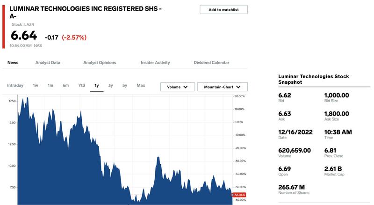Click the 20.00% percent axis label
This screenshot has height=205, width=374.
[x=240, y=96]
